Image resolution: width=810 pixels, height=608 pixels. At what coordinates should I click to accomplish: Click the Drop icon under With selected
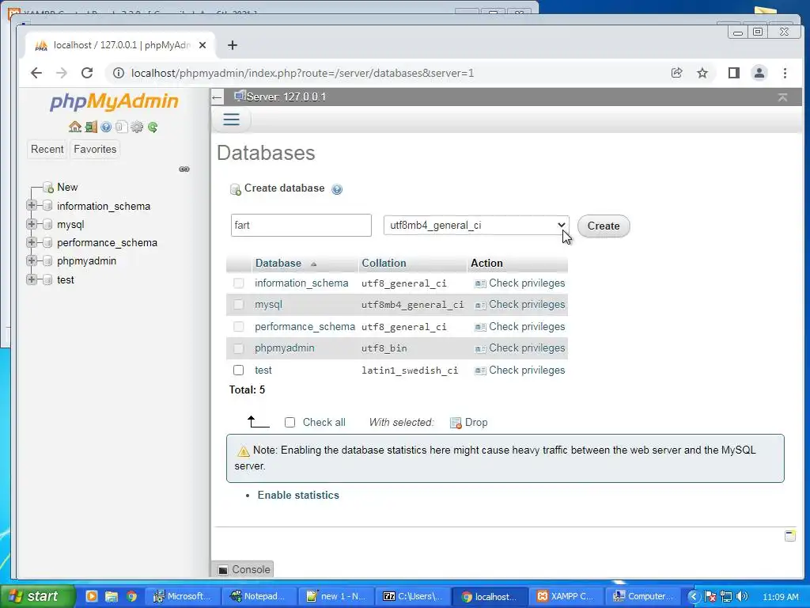[456, 423]
